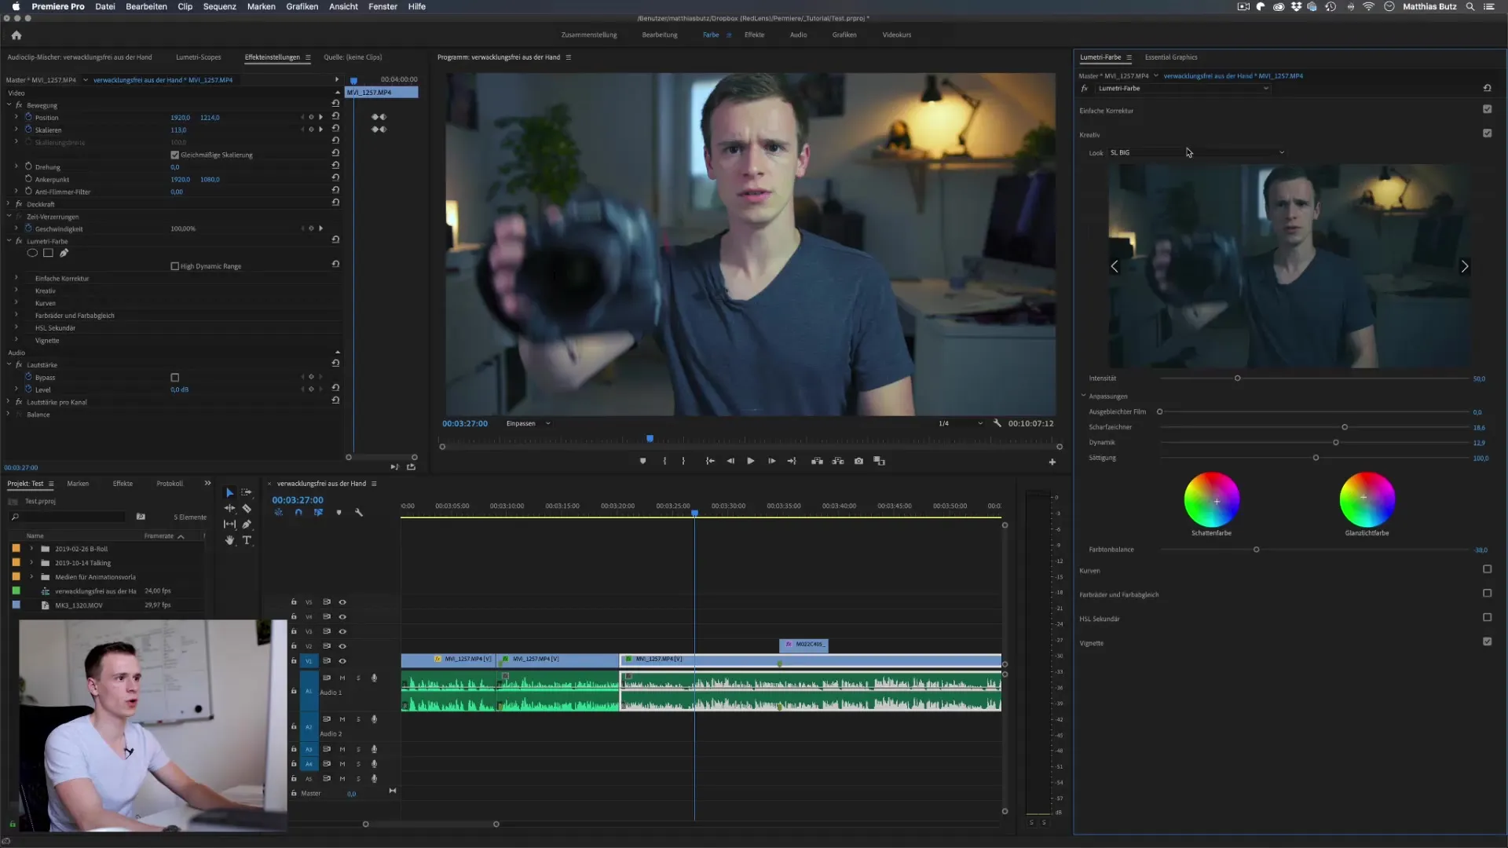The height and width of the screenshot is (848, 1508).
Task: Switch to Audio workspace
Action: coord(798,35)
